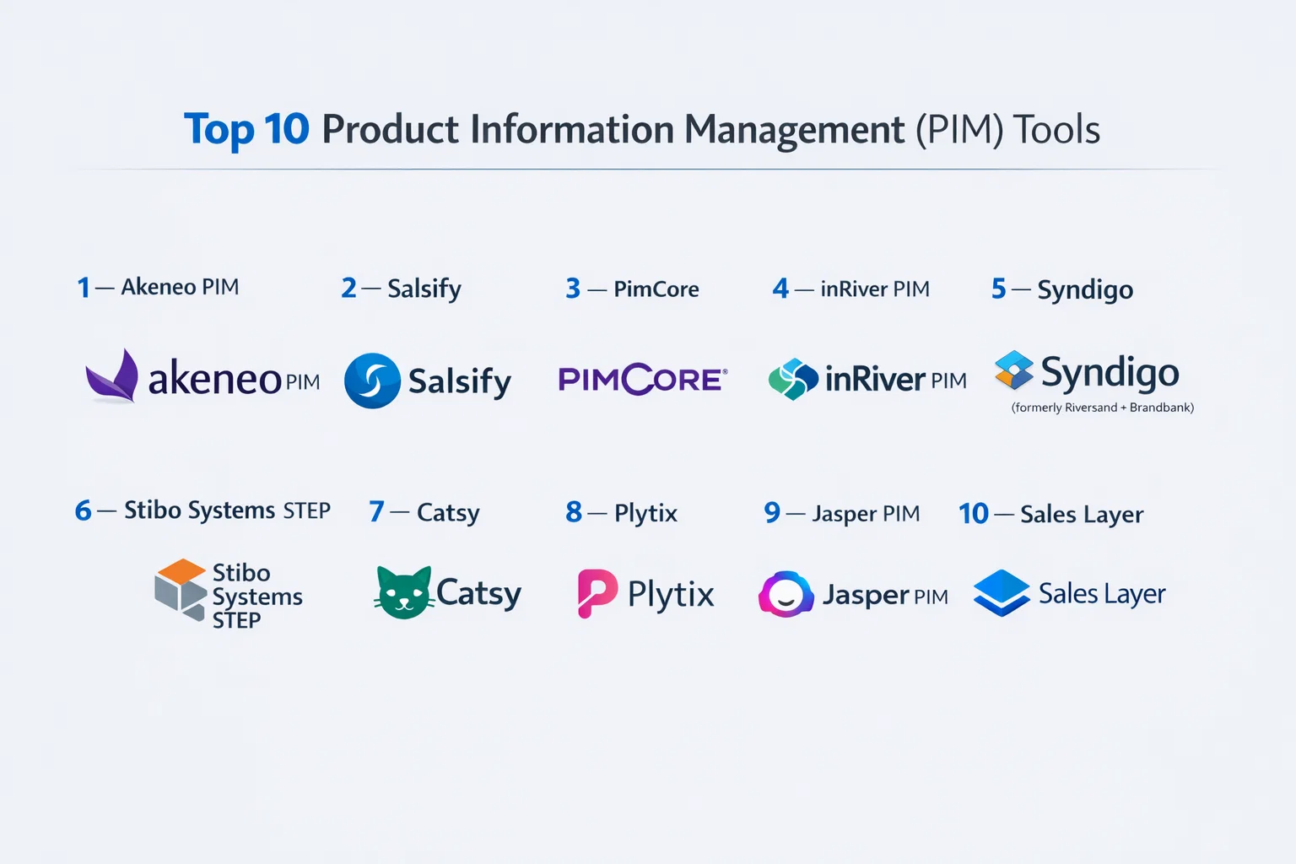Click the "4 — inRiver PIM" heading
The width and height of the screenshot is (1296, 864).
pos(851,289)
